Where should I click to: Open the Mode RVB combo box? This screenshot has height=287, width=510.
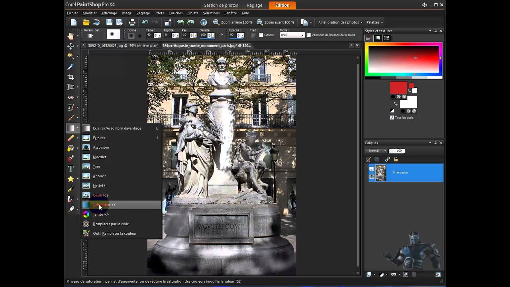click(x=292, y=35)
